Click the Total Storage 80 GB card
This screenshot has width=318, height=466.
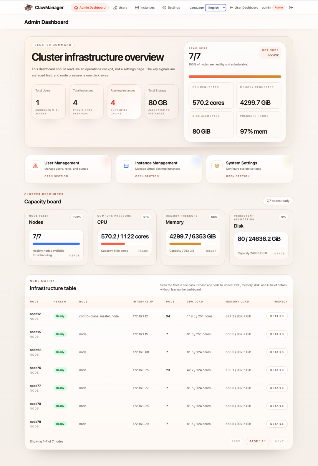(x=162, y=102)
